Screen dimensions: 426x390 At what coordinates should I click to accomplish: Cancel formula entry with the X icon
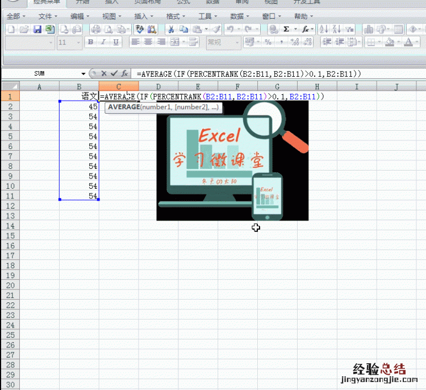click(104, 73)
